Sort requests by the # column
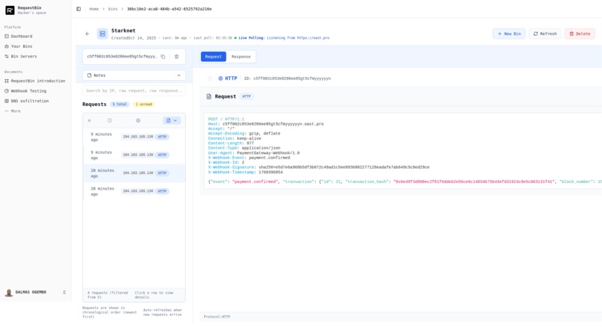 click(90, 120)
